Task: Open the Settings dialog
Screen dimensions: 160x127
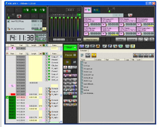Action: point(121,40)
